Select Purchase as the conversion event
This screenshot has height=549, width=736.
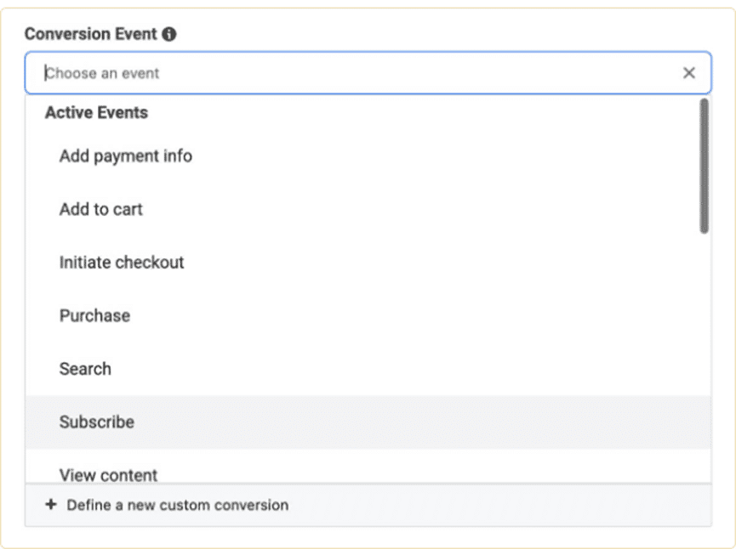(x=94, y=315)
